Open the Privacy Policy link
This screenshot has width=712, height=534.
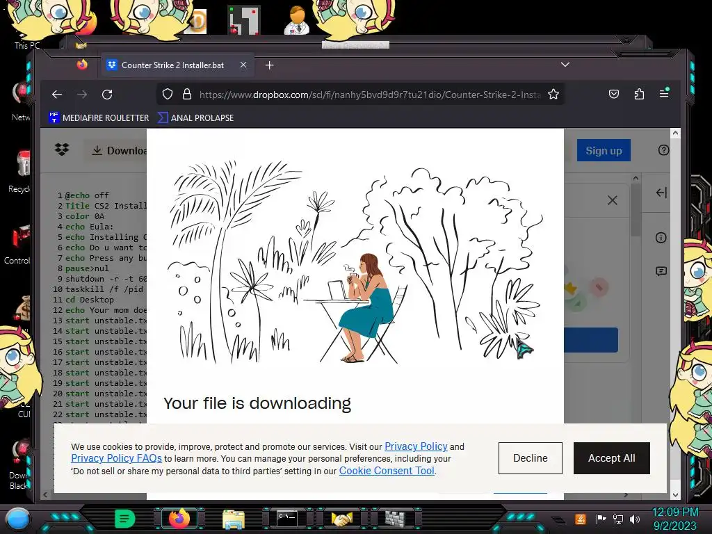tap(416, 446)
